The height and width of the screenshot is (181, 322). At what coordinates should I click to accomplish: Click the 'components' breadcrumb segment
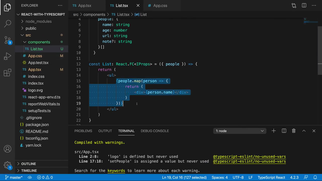click(94, 14)
